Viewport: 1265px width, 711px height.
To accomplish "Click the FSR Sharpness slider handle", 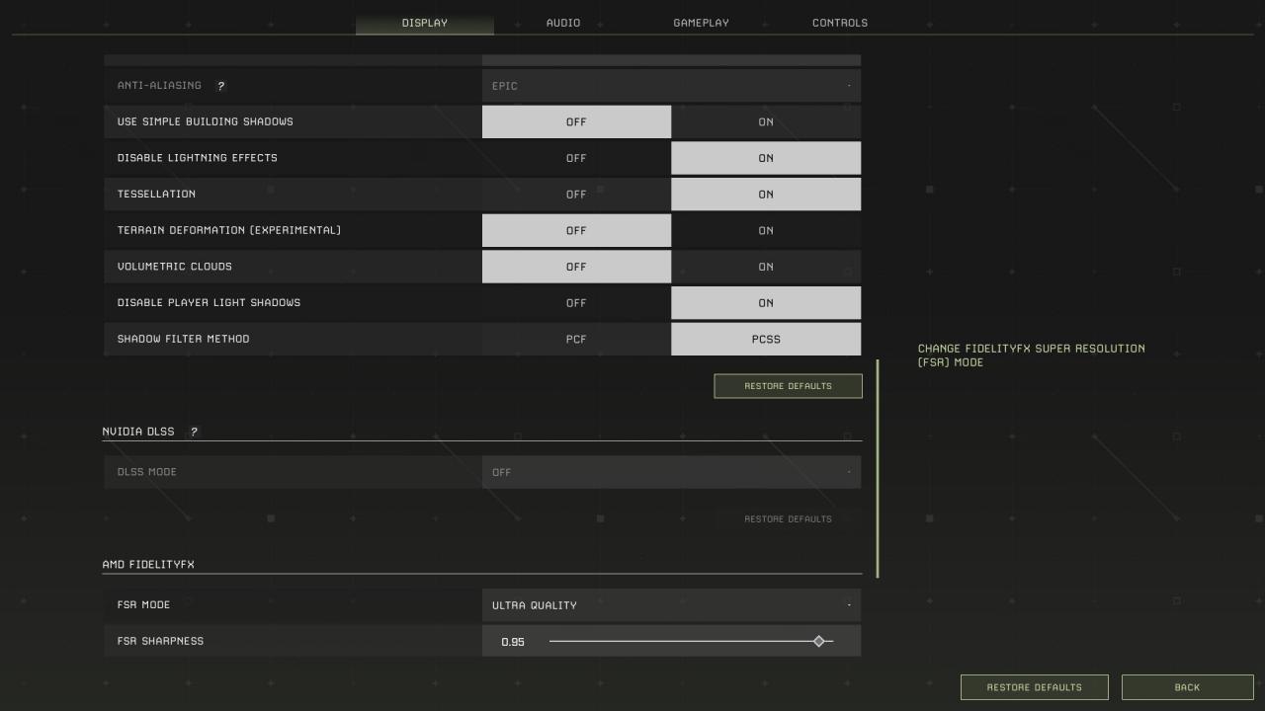I will [x=818, y=642].
